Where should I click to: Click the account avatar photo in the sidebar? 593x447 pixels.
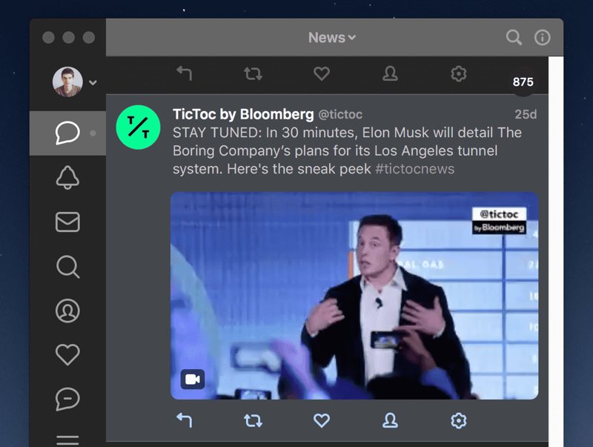67,82
